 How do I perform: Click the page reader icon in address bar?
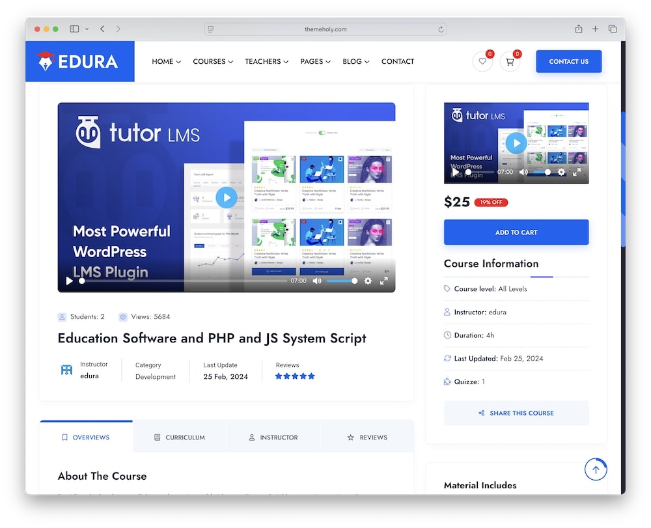[210, 29]
